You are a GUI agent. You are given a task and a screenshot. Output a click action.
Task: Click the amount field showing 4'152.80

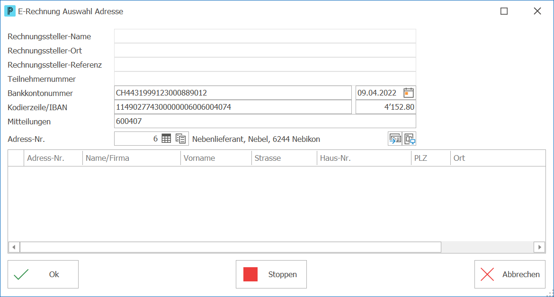[386, 107]
